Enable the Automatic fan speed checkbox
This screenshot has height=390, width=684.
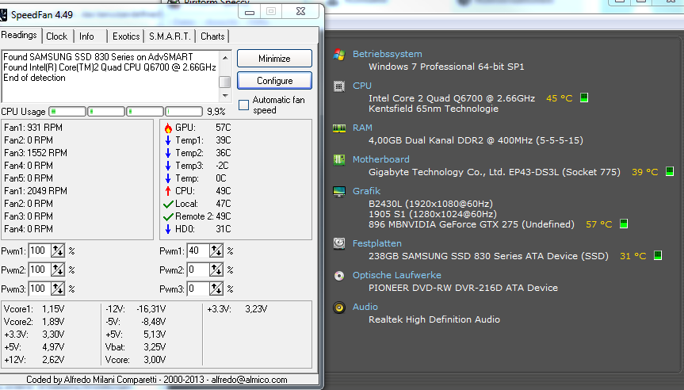[x=244, y=105]
